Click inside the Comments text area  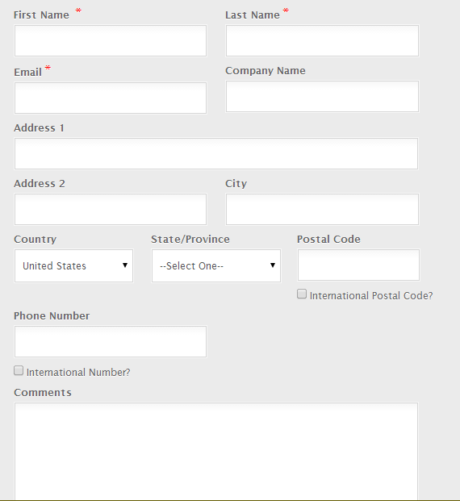[x=216, y=451]
